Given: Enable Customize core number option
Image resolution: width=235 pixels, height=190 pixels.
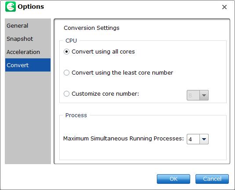Looking at the screenshot, I should 101,94.
